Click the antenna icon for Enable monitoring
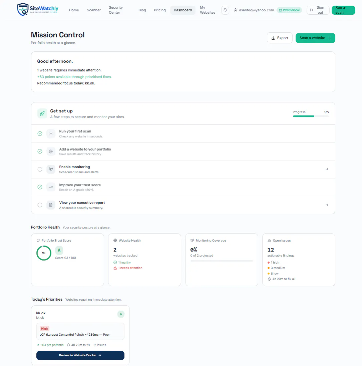Viewport: 362px width, 366px height. point(51,169)
